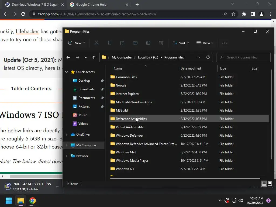
Task: Open a new Chrome tab
Action: 137,5
